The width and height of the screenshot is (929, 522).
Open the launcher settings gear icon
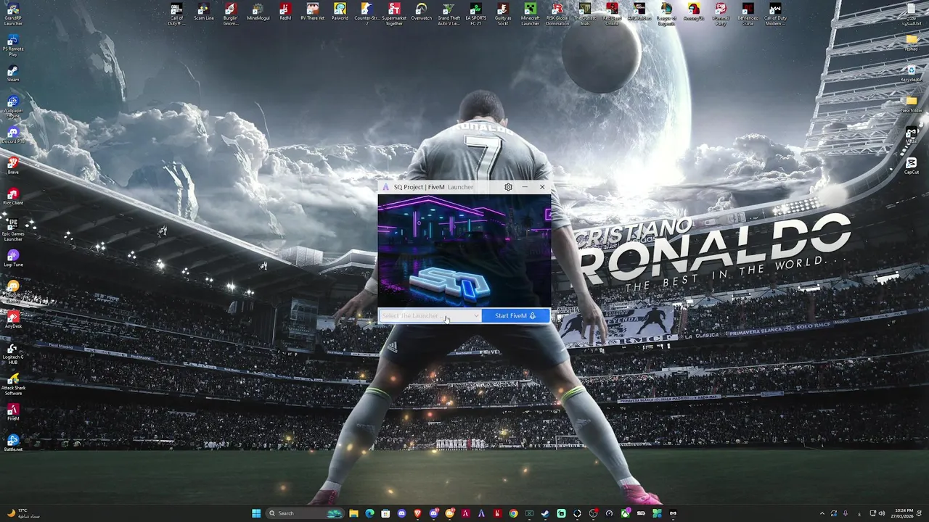pyautogui.click(x=508, y=187)
